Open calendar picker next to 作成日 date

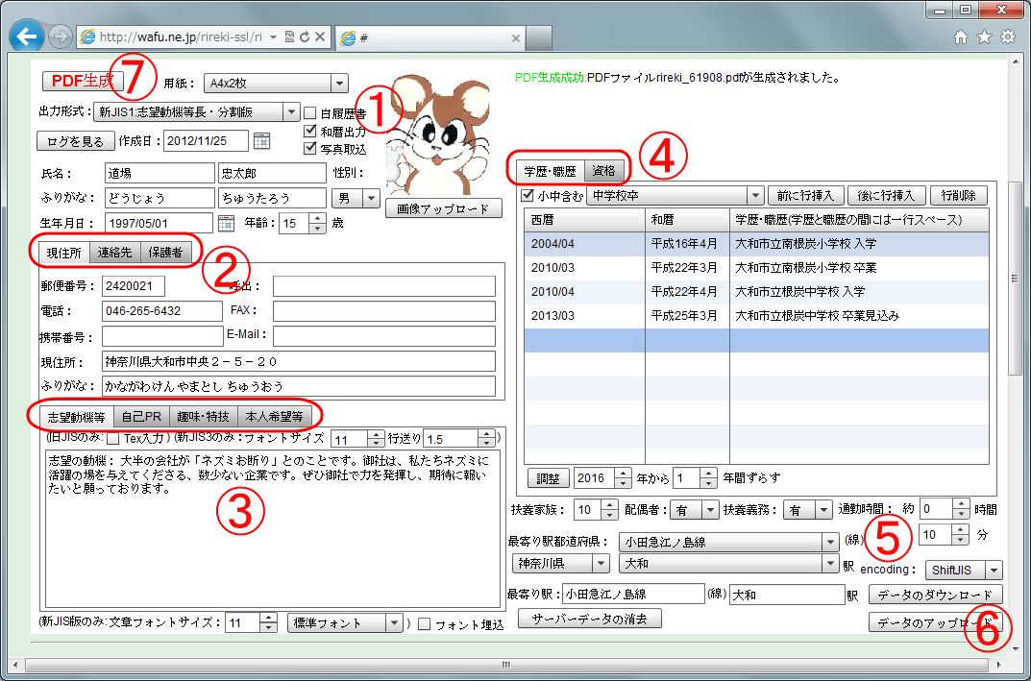click(261, 141)
